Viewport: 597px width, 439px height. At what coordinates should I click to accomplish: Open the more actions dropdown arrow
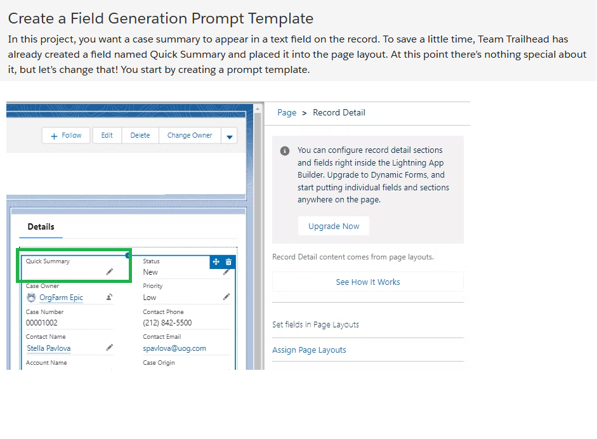point(229,136)
